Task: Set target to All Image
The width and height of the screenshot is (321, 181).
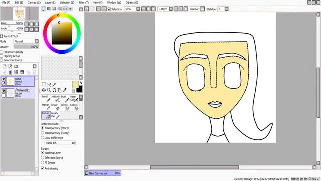Action: [42, 162]
